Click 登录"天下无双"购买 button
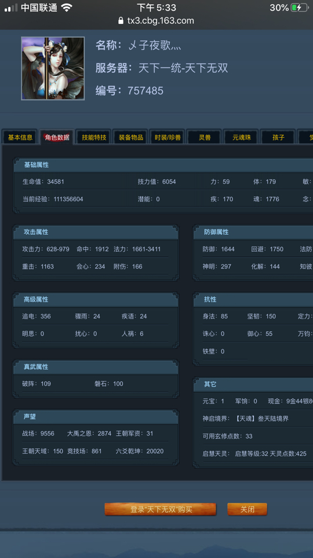This screenshot has width=313, height=558. [161, 509]
